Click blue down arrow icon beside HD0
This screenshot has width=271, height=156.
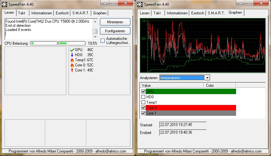[72, 55]
